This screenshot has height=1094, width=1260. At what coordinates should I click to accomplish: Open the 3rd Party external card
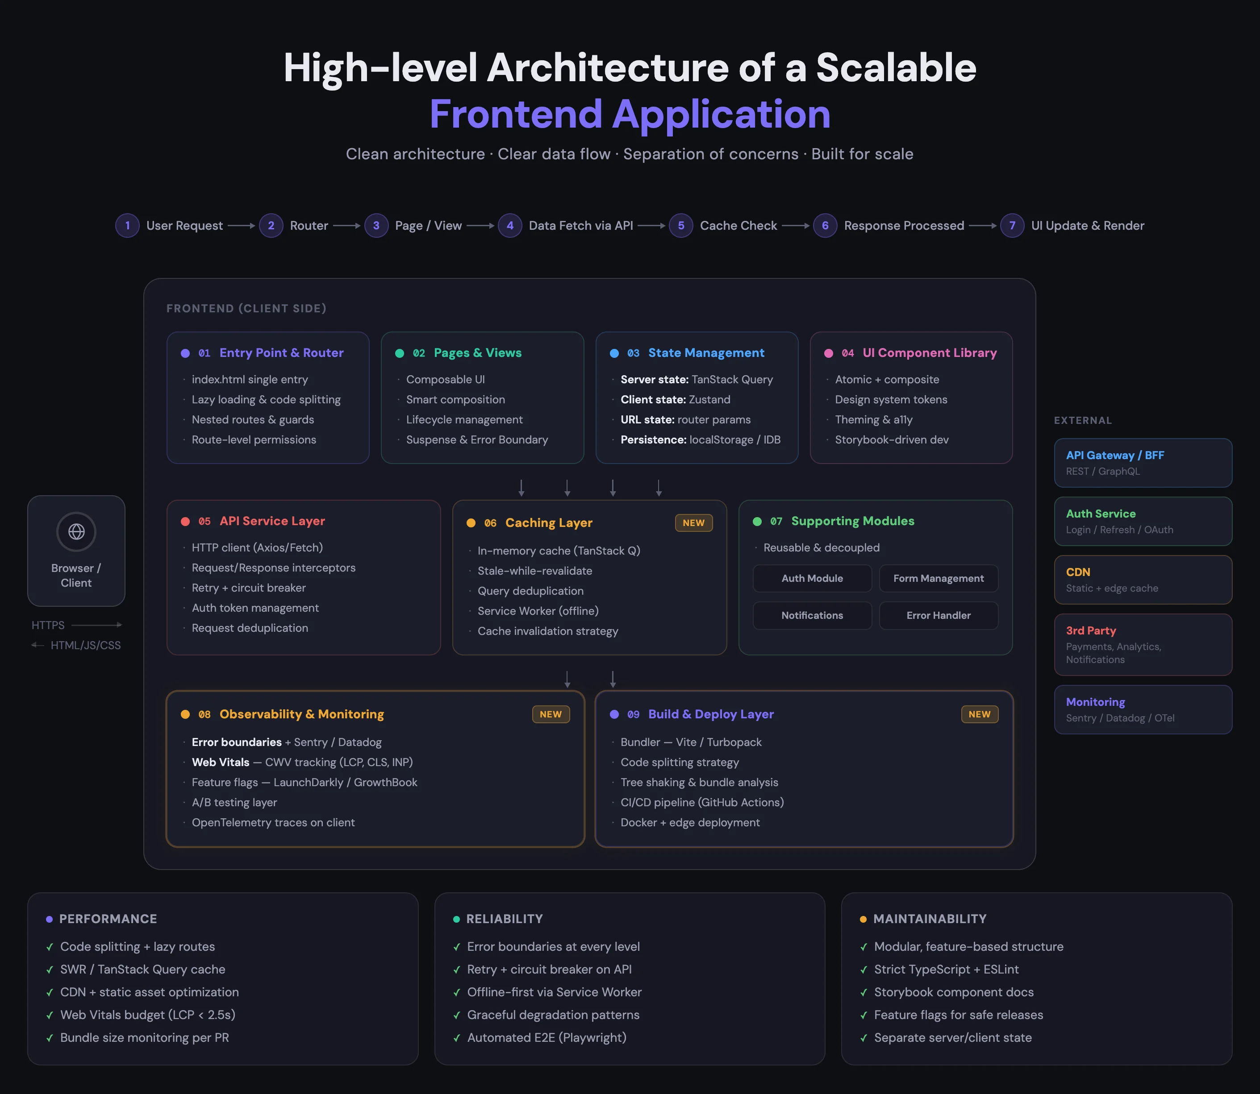1143,645
